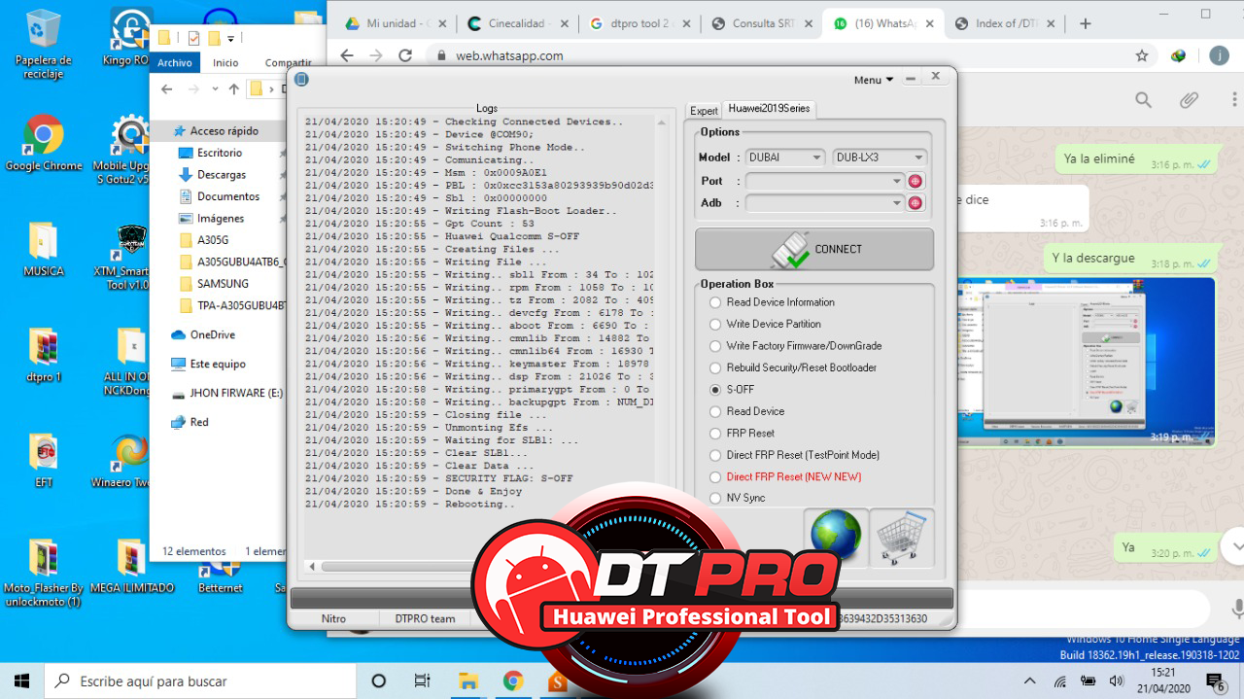Click the File Explorer taskbar icon
Screen dimensions: 1244x699
point(468,681)
